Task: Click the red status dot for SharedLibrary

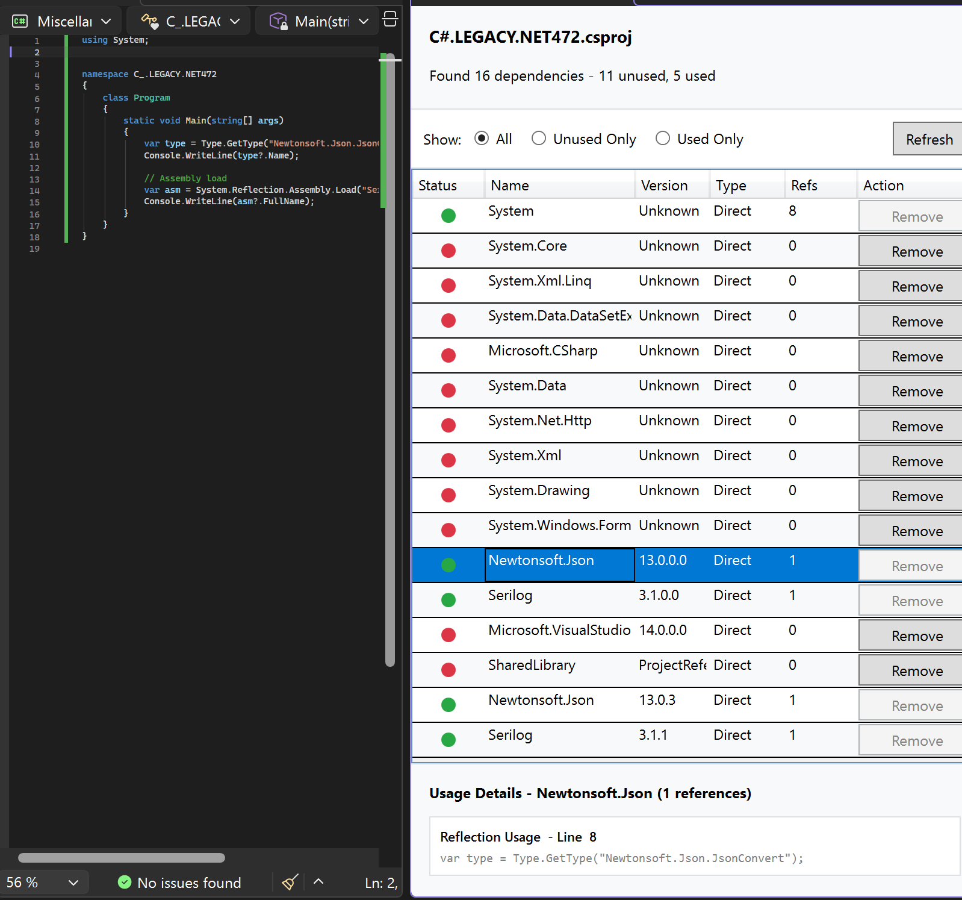Action: 448,670
